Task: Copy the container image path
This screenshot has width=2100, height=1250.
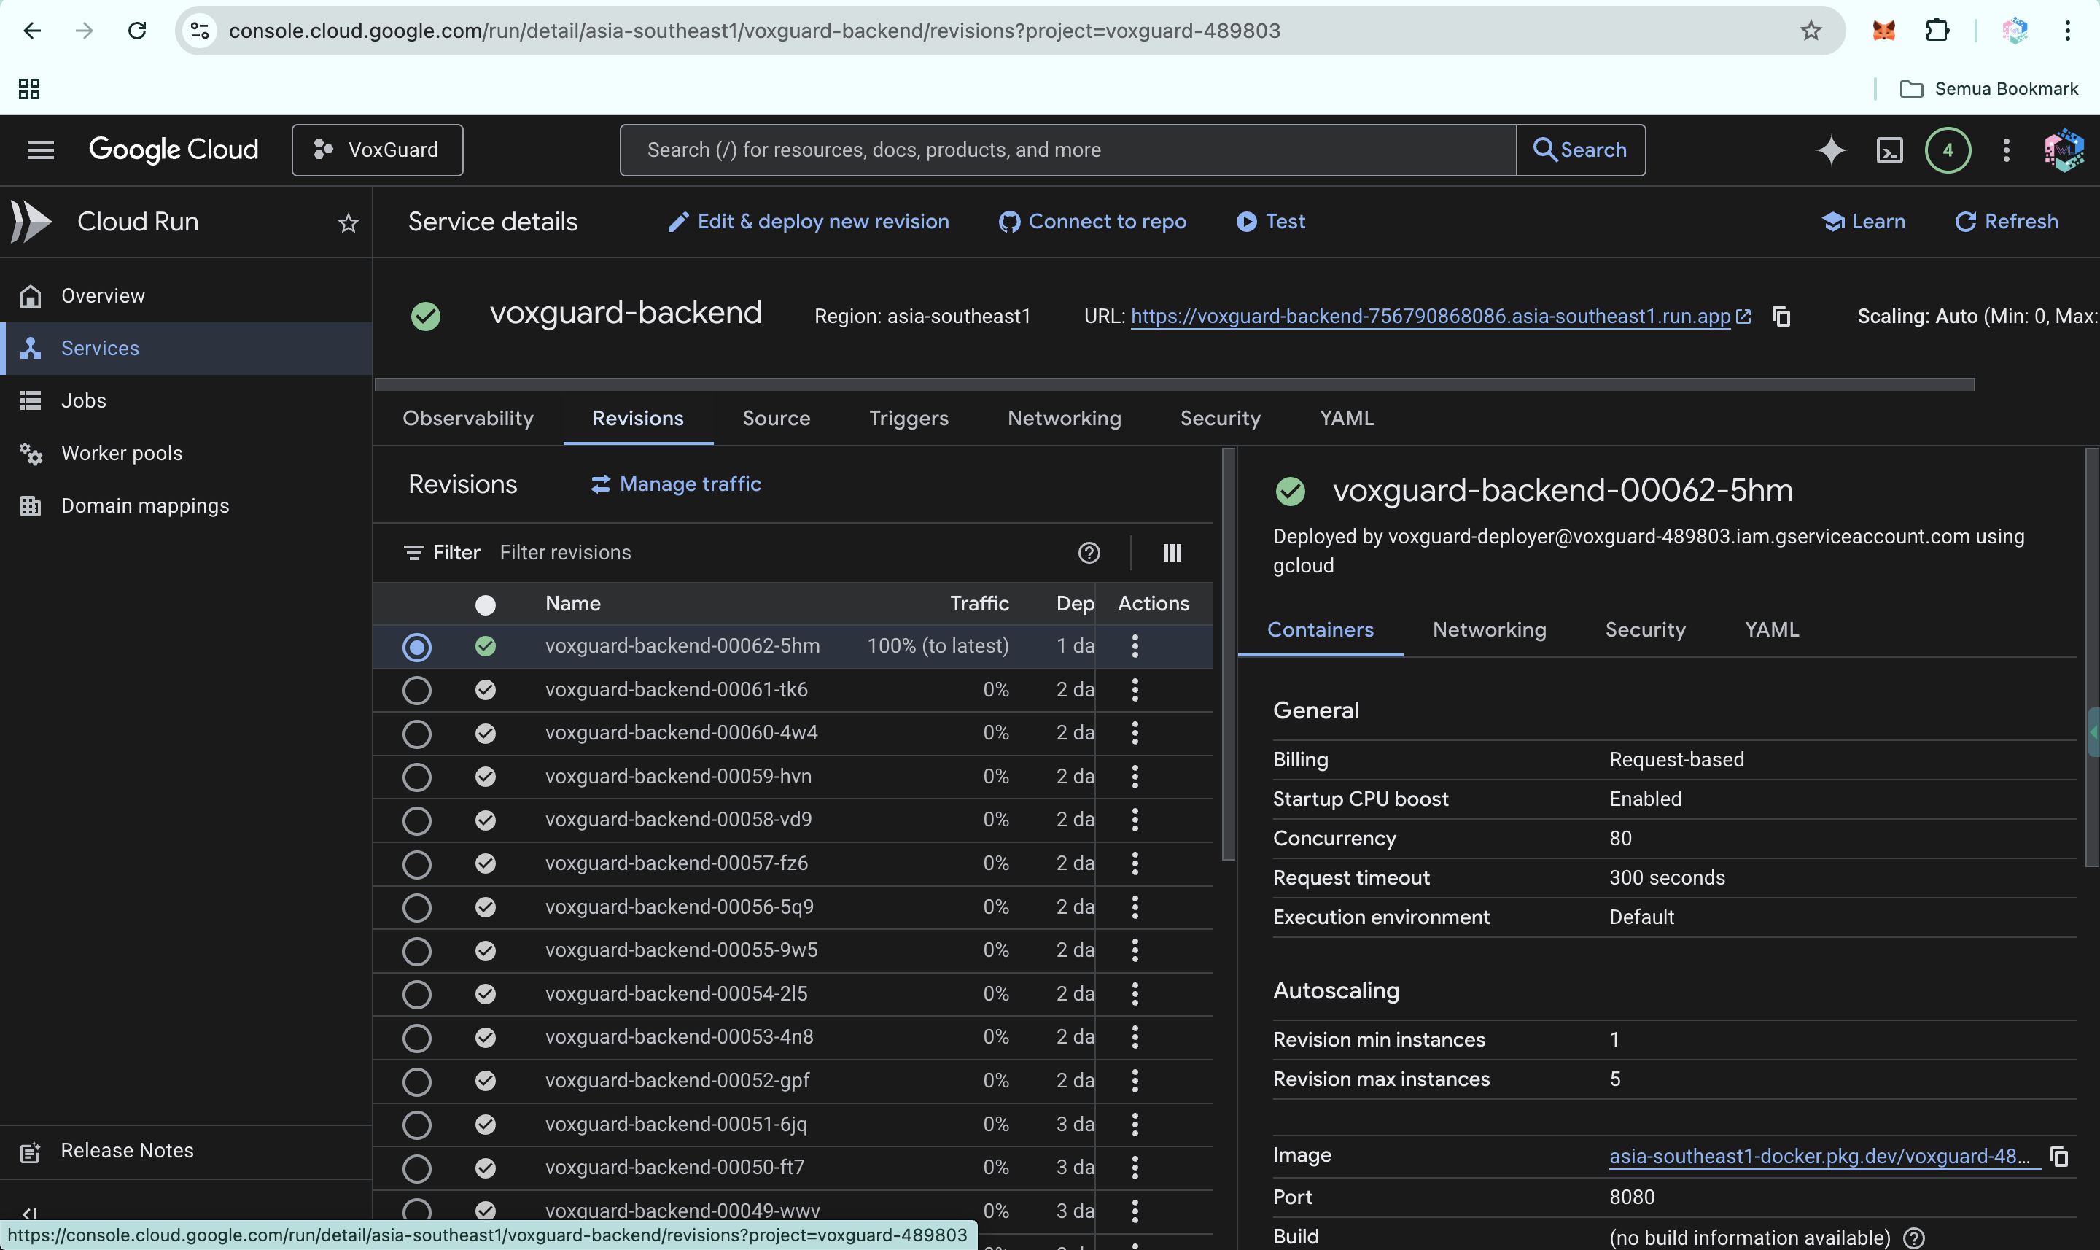Action: [x=2058, y=1157]
